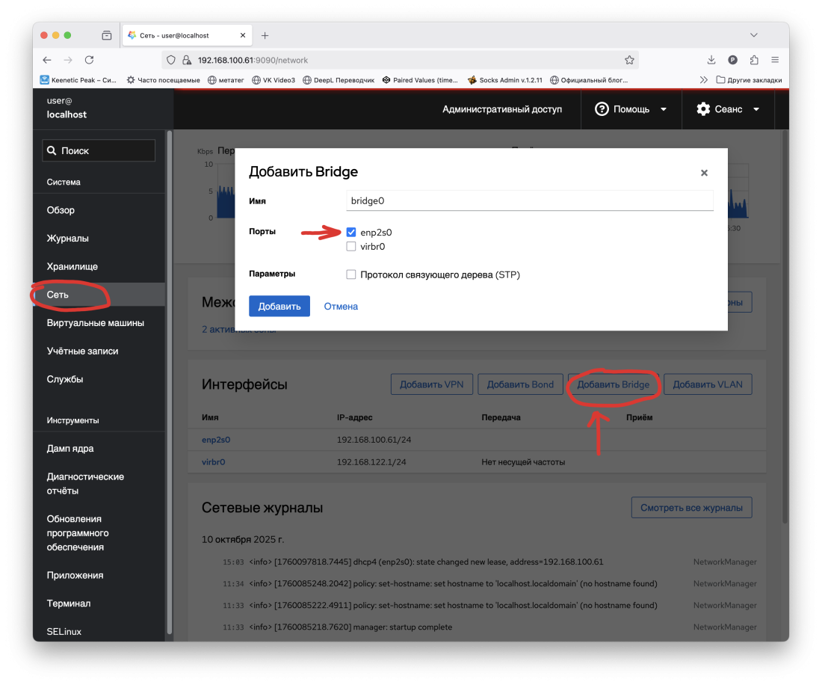This screenshot has width=822, height=685.
Task: Click the Отмена cancel link
Action: (341, 306)
